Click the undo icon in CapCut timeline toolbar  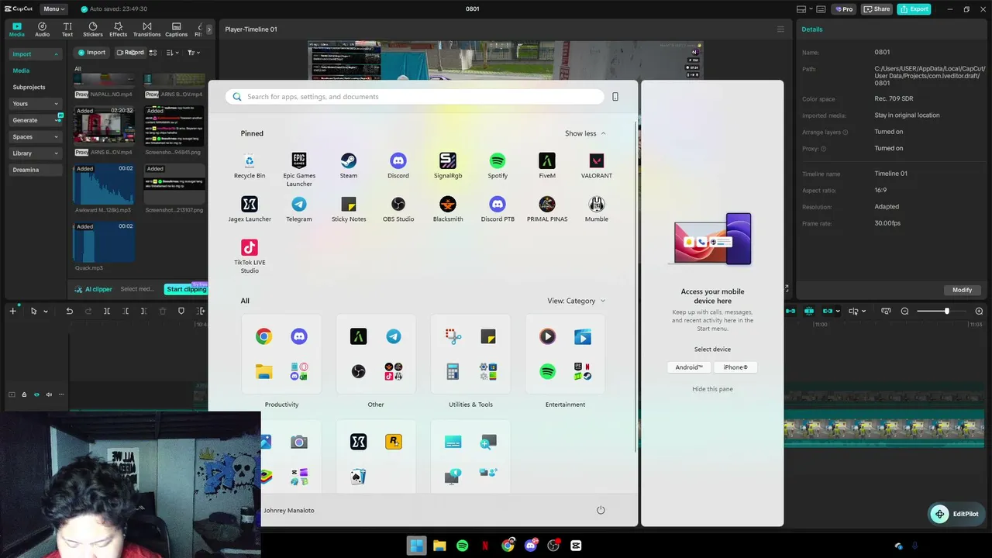click(x=69, y=311)
